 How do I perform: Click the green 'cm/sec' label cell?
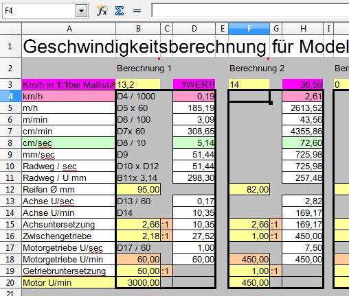pyautogui.click(x=69, y=143)
